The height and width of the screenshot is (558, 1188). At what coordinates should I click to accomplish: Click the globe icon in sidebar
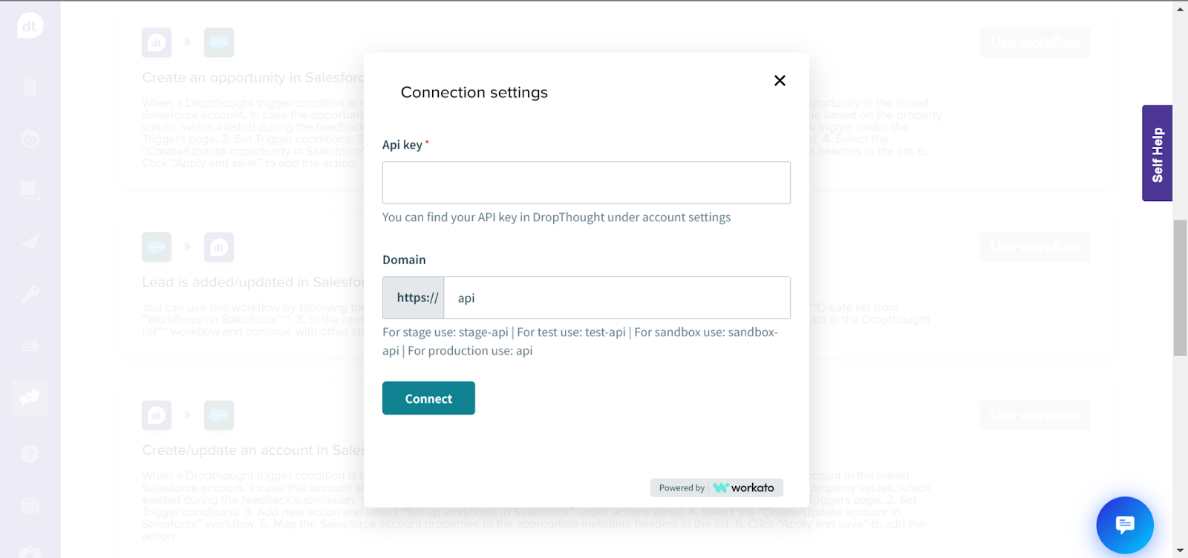point(30,505)
